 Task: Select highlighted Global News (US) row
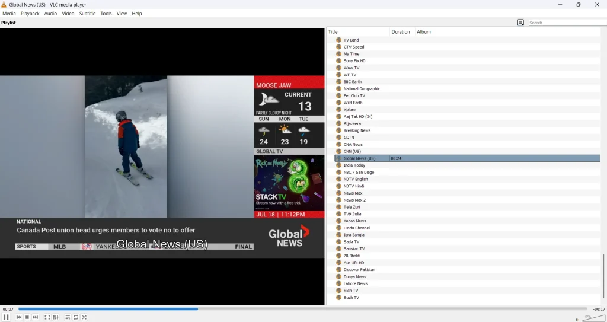click(x=467, y=158)
